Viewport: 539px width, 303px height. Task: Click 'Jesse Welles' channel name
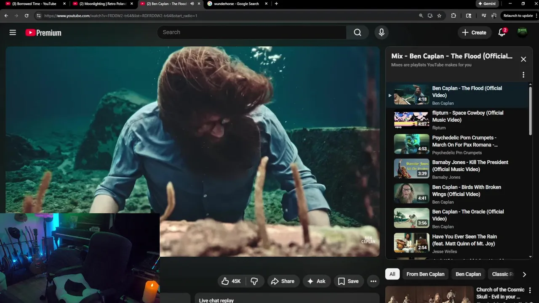click(444, 252)
